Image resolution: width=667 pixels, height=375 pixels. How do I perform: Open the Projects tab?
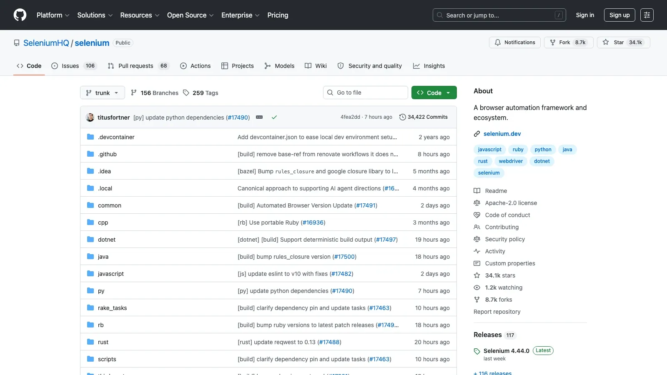(x=238, y=66)
